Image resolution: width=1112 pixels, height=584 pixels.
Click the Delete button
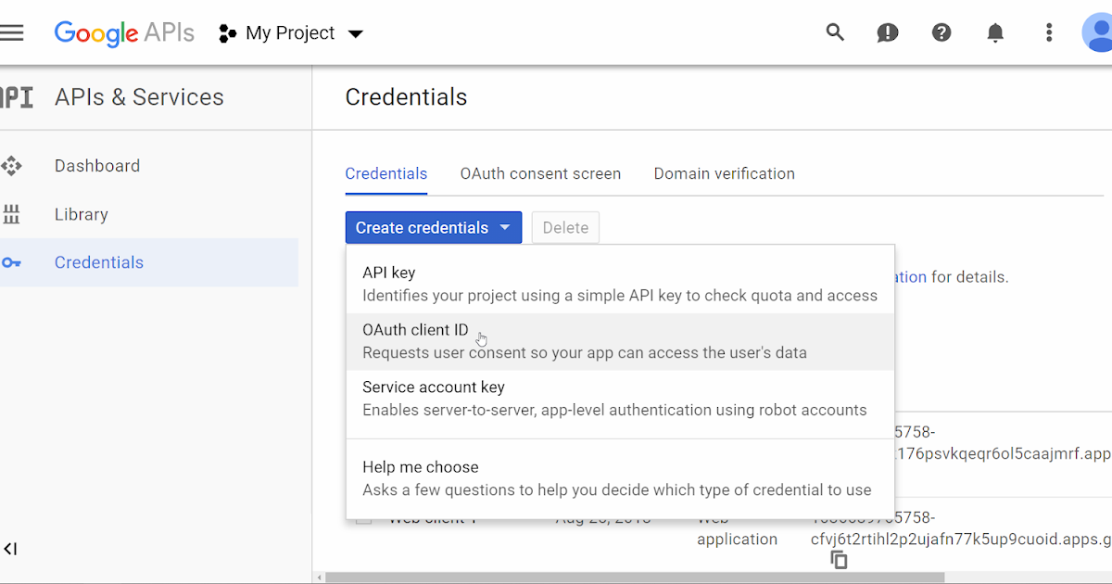(x=565, y=227)
